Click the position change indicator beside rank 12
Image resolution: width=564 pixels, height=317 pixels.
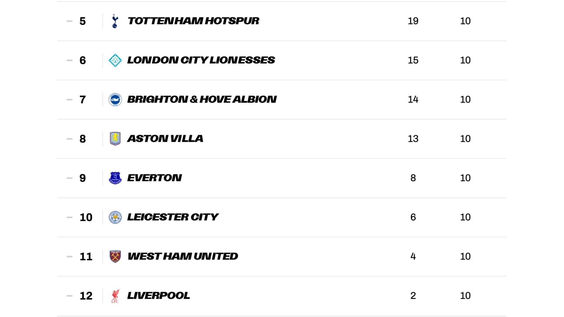(x=70, y=296)
